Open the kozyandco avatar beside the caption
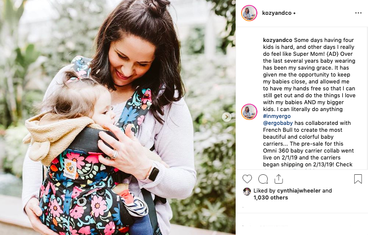368x235 pixels. pos(249,112)
